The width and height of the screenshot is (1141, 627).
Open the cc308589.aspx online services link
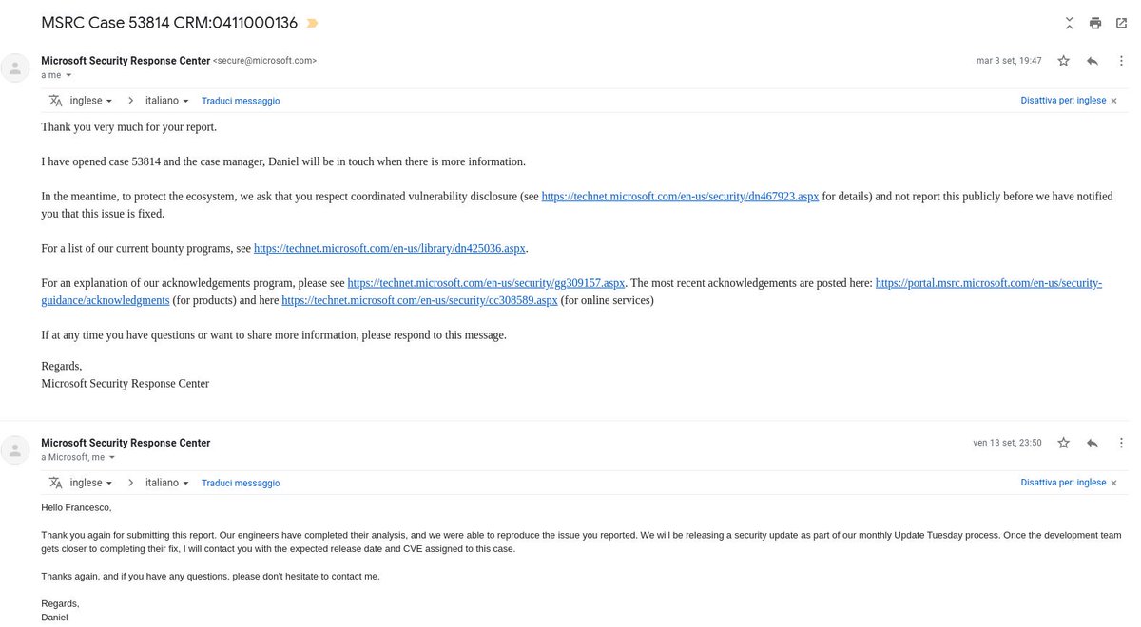pyautogui.click(x=419, y=300)
